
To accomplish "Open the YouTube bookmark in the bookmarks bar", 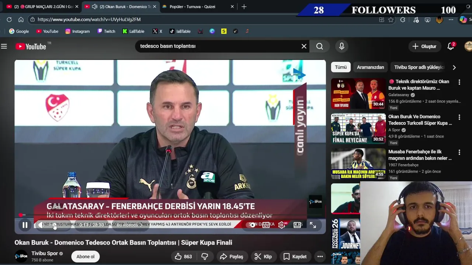I will click(47, 31).
